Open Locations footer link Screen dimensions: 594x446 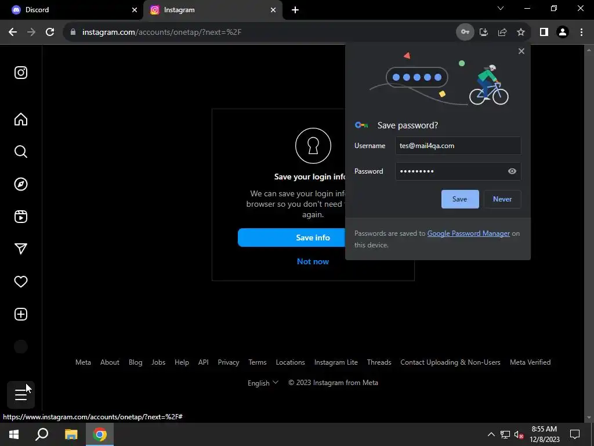290,362
